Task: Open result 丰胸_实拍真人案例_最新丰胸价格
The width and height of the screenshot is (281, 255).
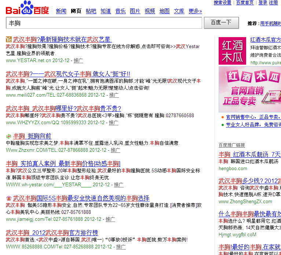Action: point(63,164)
